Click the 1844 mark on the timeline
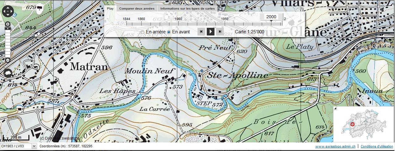Image resolution: width=395 pixels, height=151 pixels. pyautogui.click(x=126, y=19)
